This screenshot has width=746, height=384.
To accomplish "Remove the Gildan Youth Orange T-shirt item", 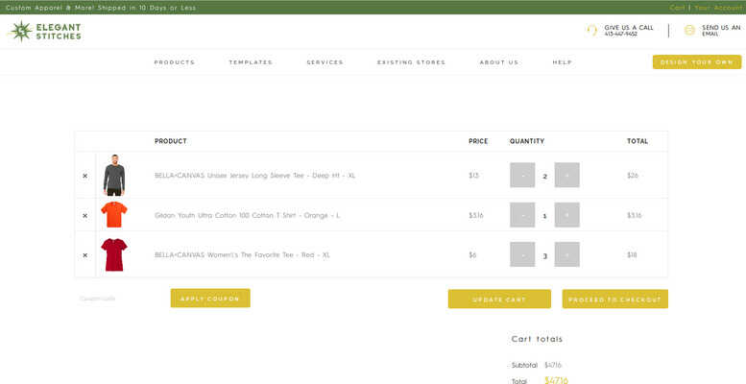I will coord(85,216).
